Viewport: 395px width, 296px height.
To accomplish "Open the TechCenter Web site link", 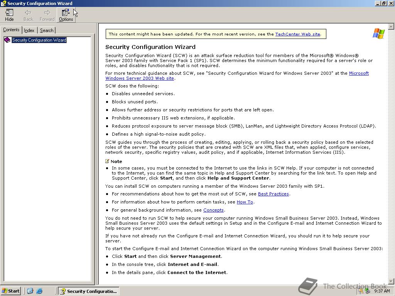I will click(297, 34).
